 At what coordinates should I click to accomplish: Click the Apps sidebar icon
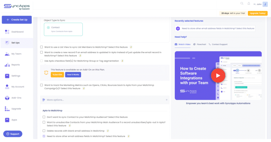(7, 120)
